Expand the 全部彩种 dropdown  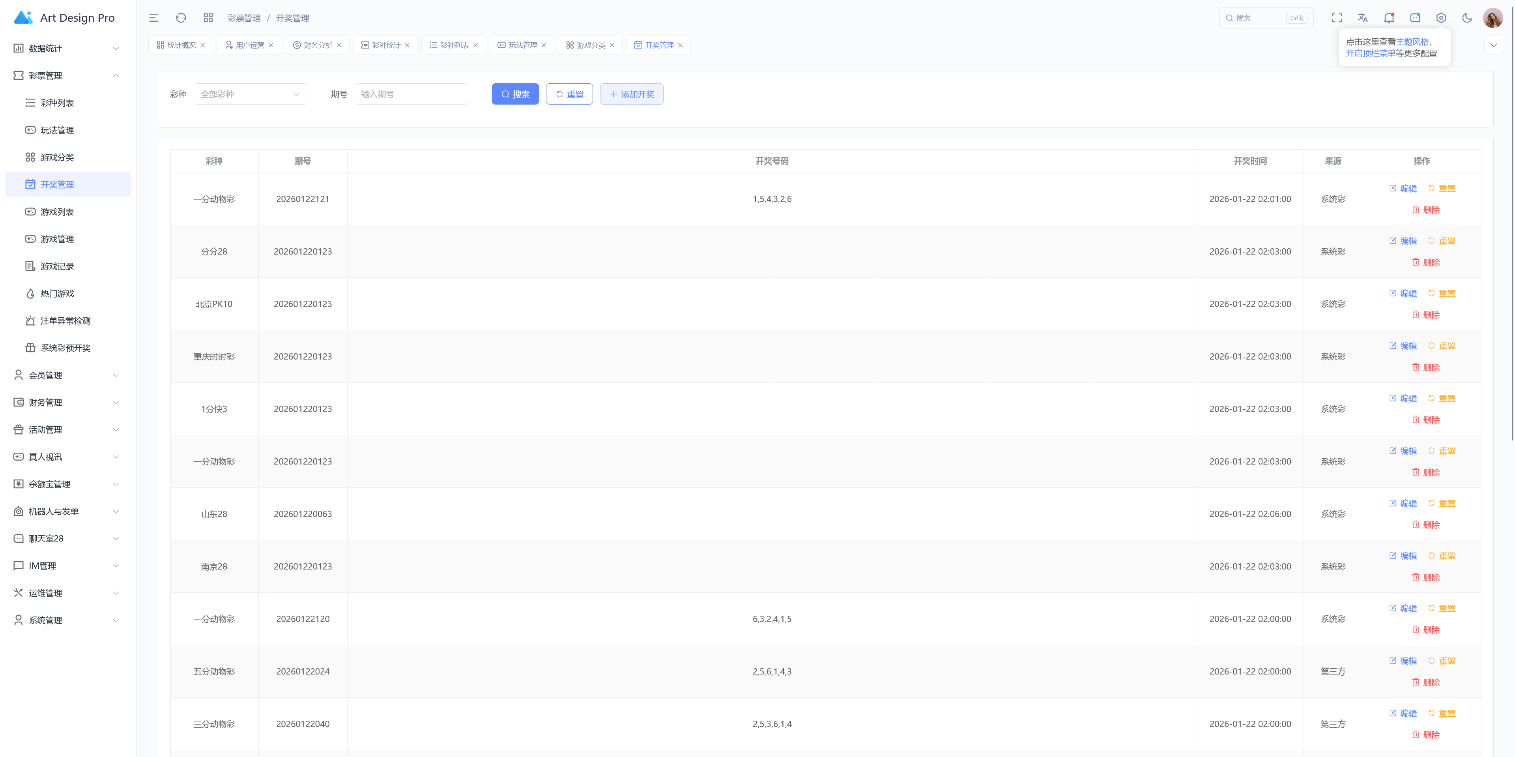pyautogui.click(x=250, y=94)
